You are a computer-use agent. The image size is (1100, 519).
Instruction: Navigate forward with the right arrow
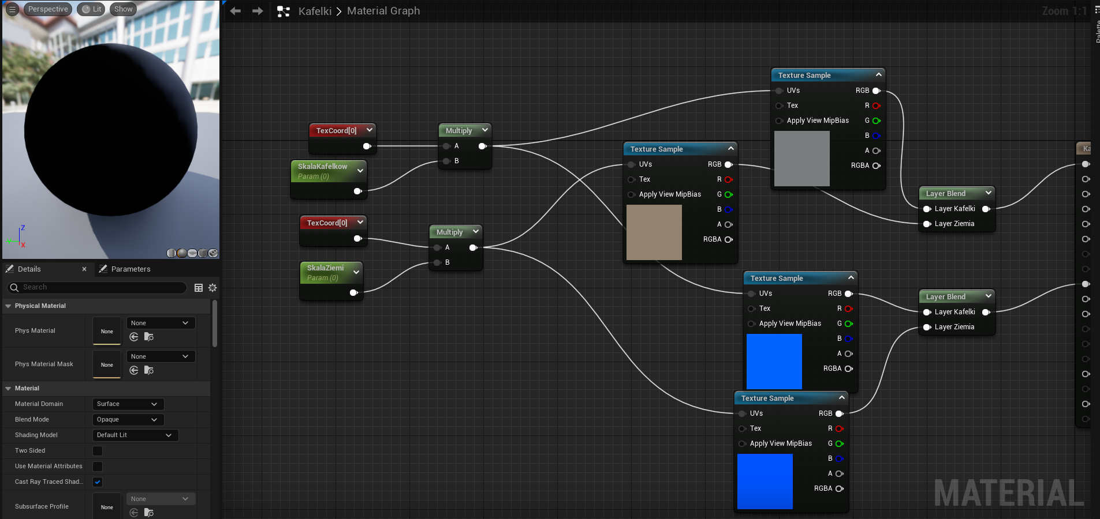(258, 11)
